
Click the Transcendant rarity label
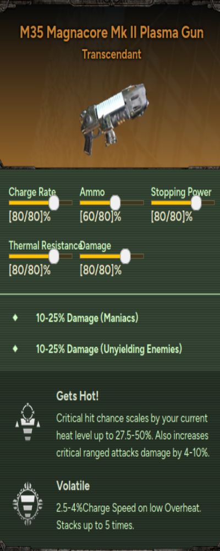pos(112,55)
